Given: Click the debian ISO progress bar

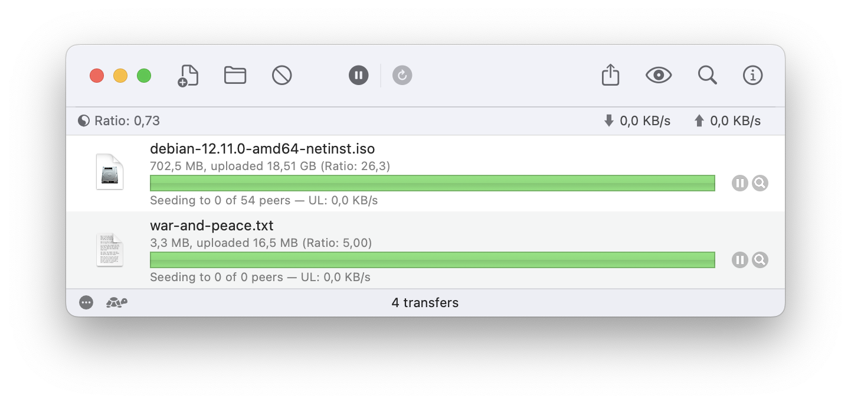Looking at the screenshot, I should coord(432,183).
